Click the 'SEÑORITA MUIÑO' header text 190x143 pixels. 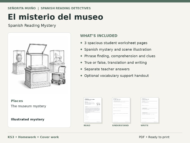point(22,8)
